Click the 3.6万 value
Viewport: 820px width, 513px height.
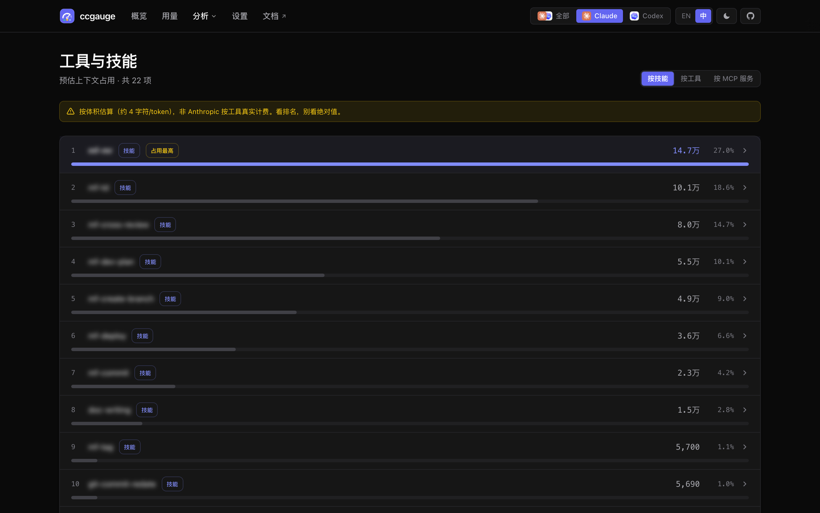tap(688, 336)
